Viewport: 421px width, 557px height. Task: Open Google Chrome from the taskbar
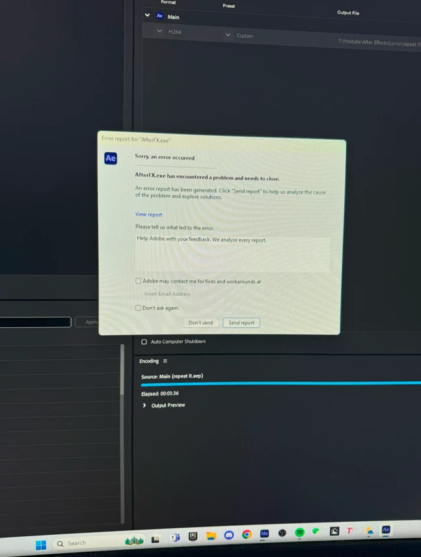click(247, 534)
